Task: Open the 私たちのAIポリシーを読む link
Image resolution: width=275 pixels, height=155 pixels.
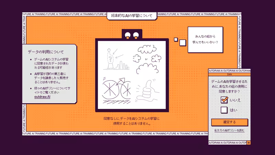Action: tap(229, 131)
